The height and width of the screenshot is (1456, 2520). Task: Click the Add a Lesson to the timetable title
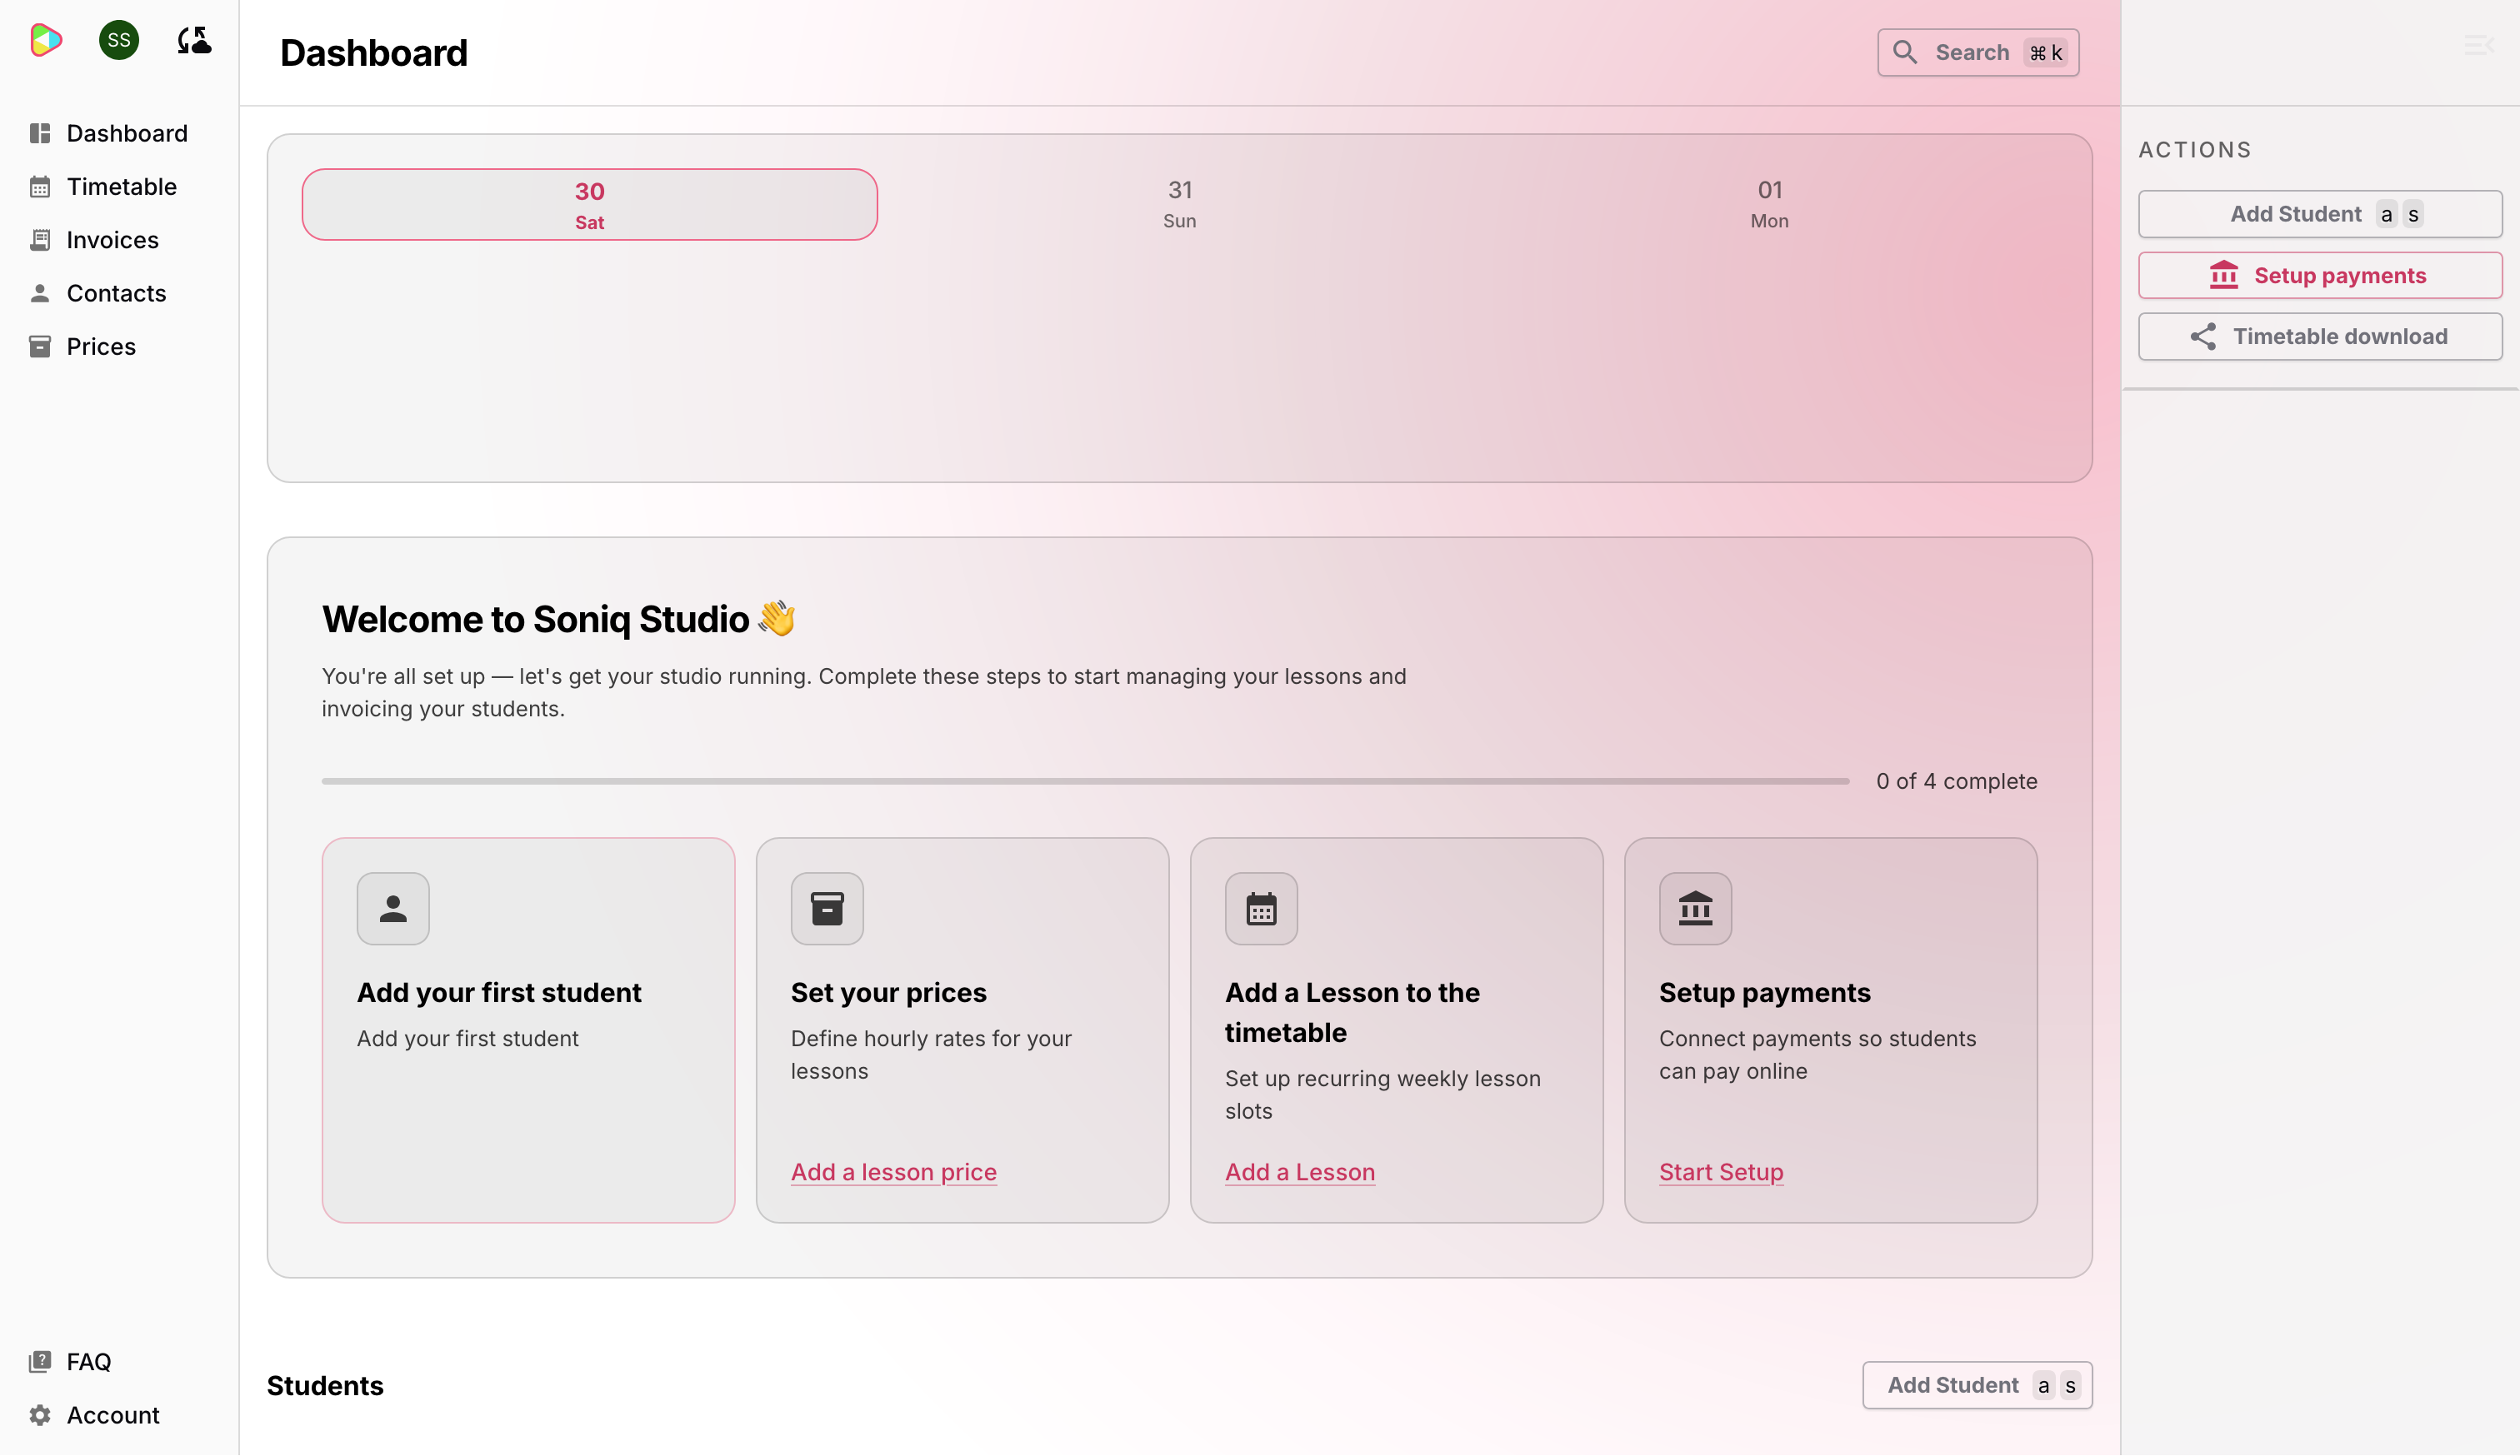point(1352,1012)
